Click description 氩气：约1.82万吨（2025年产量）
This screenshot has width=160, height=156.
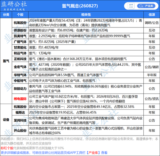pyautogui.click(x=52, y=42)
